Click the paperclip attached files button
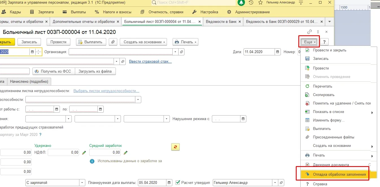Image resolution: width=380 pixels, height=187 pixels. click(x=113, y=42)
